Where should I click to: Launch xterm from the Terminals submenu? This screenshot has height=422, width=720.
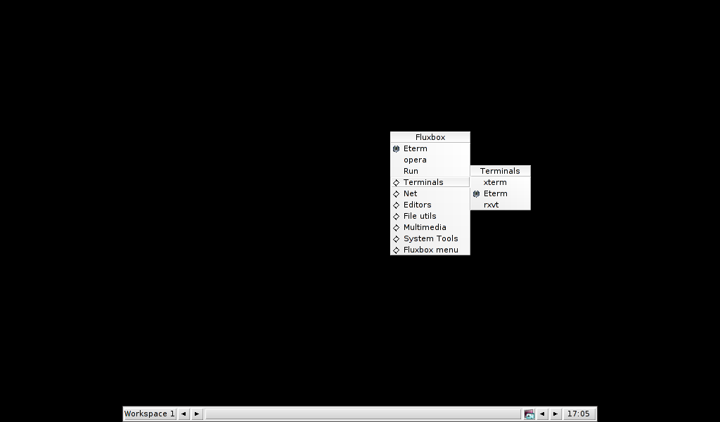[x=495, y=182]
